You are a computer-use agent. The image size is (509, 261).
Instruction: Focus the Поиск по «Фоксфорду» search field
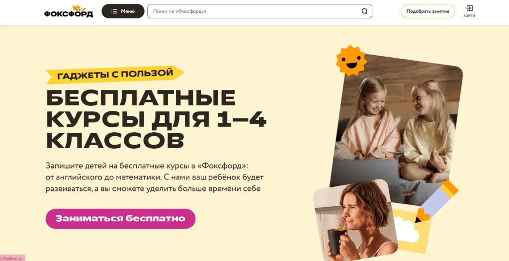(x=259, y=11)
